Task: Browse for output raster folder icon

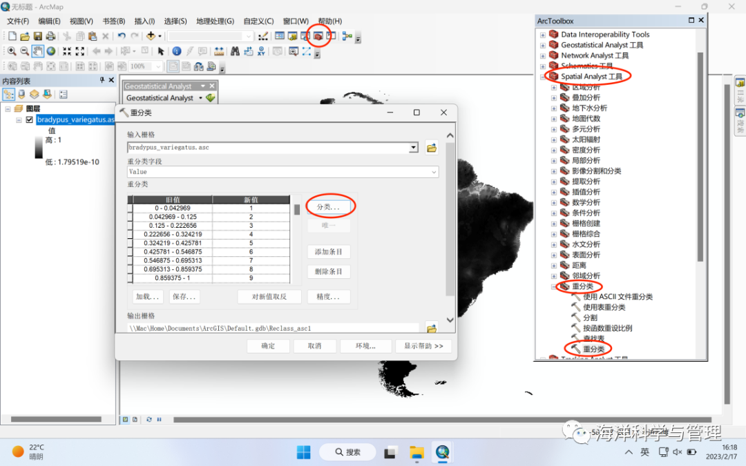Action: click(x=432, y=328)
